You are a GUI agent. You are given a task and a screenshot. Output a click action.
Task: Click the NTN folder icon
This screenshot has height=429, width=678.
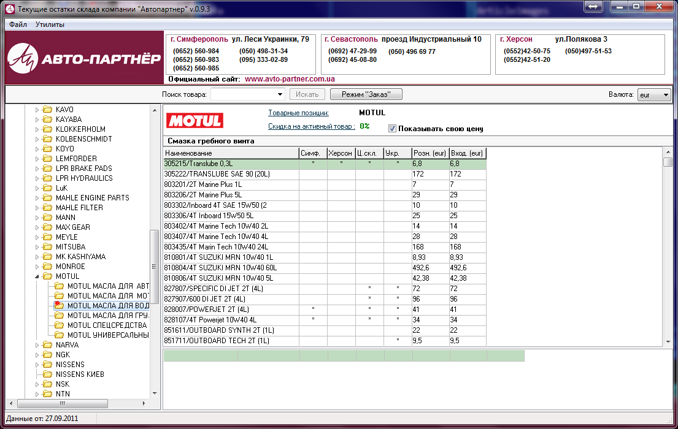pyautogui.click(x=48, y=394)
